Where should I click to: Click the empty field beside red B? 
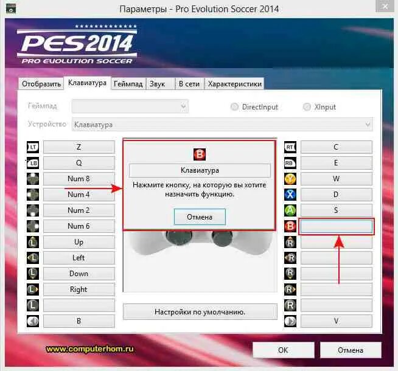[x=337, y=226]
